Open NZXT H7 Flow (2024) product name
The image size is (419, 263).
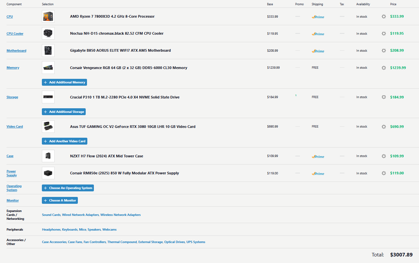click(x=107, y=156)
